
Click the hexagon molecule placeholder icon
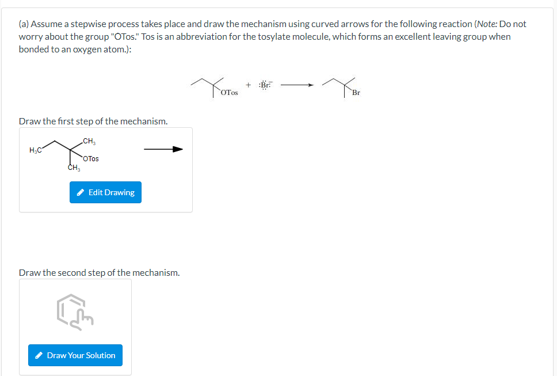pos(69,308)
